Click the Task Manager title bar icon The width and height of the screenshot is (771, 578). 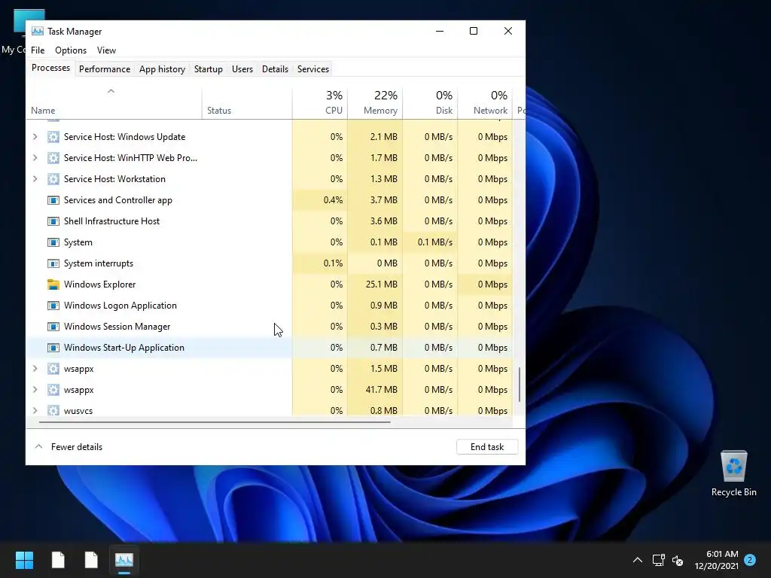pos(38,31)
